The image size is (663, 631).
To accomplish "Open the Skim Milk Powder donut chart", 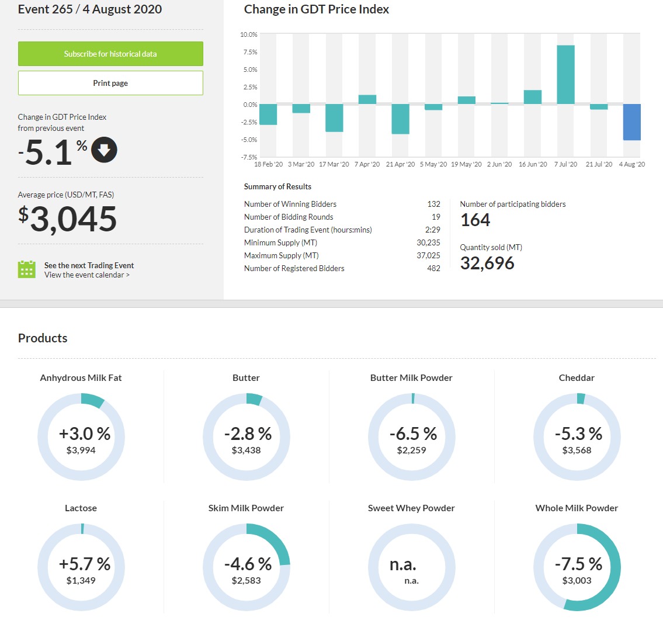I will [246, 567].
